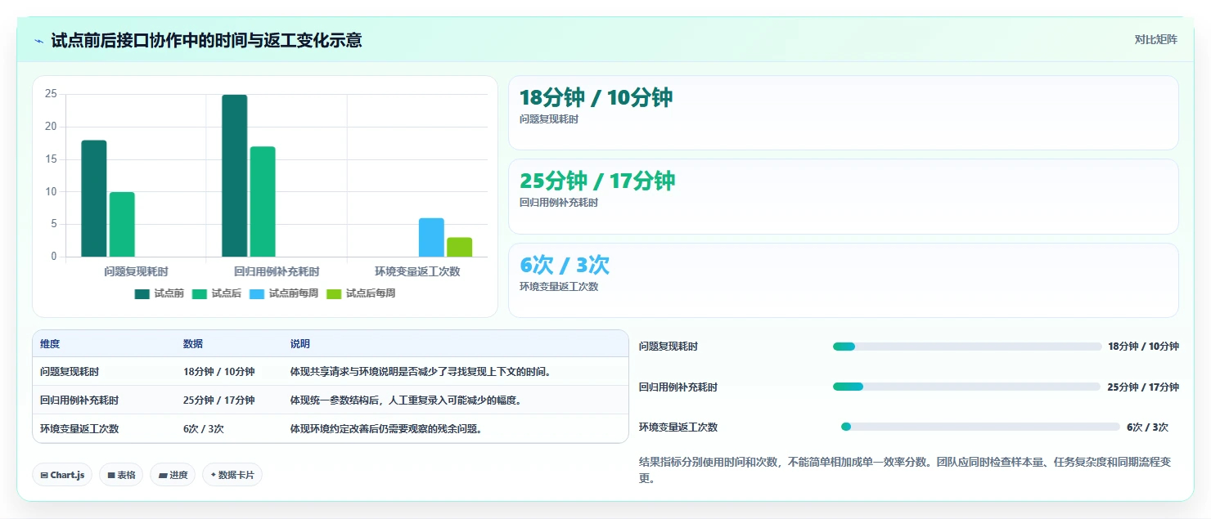Click table cell 18分钟 / 10分钟

218,372
